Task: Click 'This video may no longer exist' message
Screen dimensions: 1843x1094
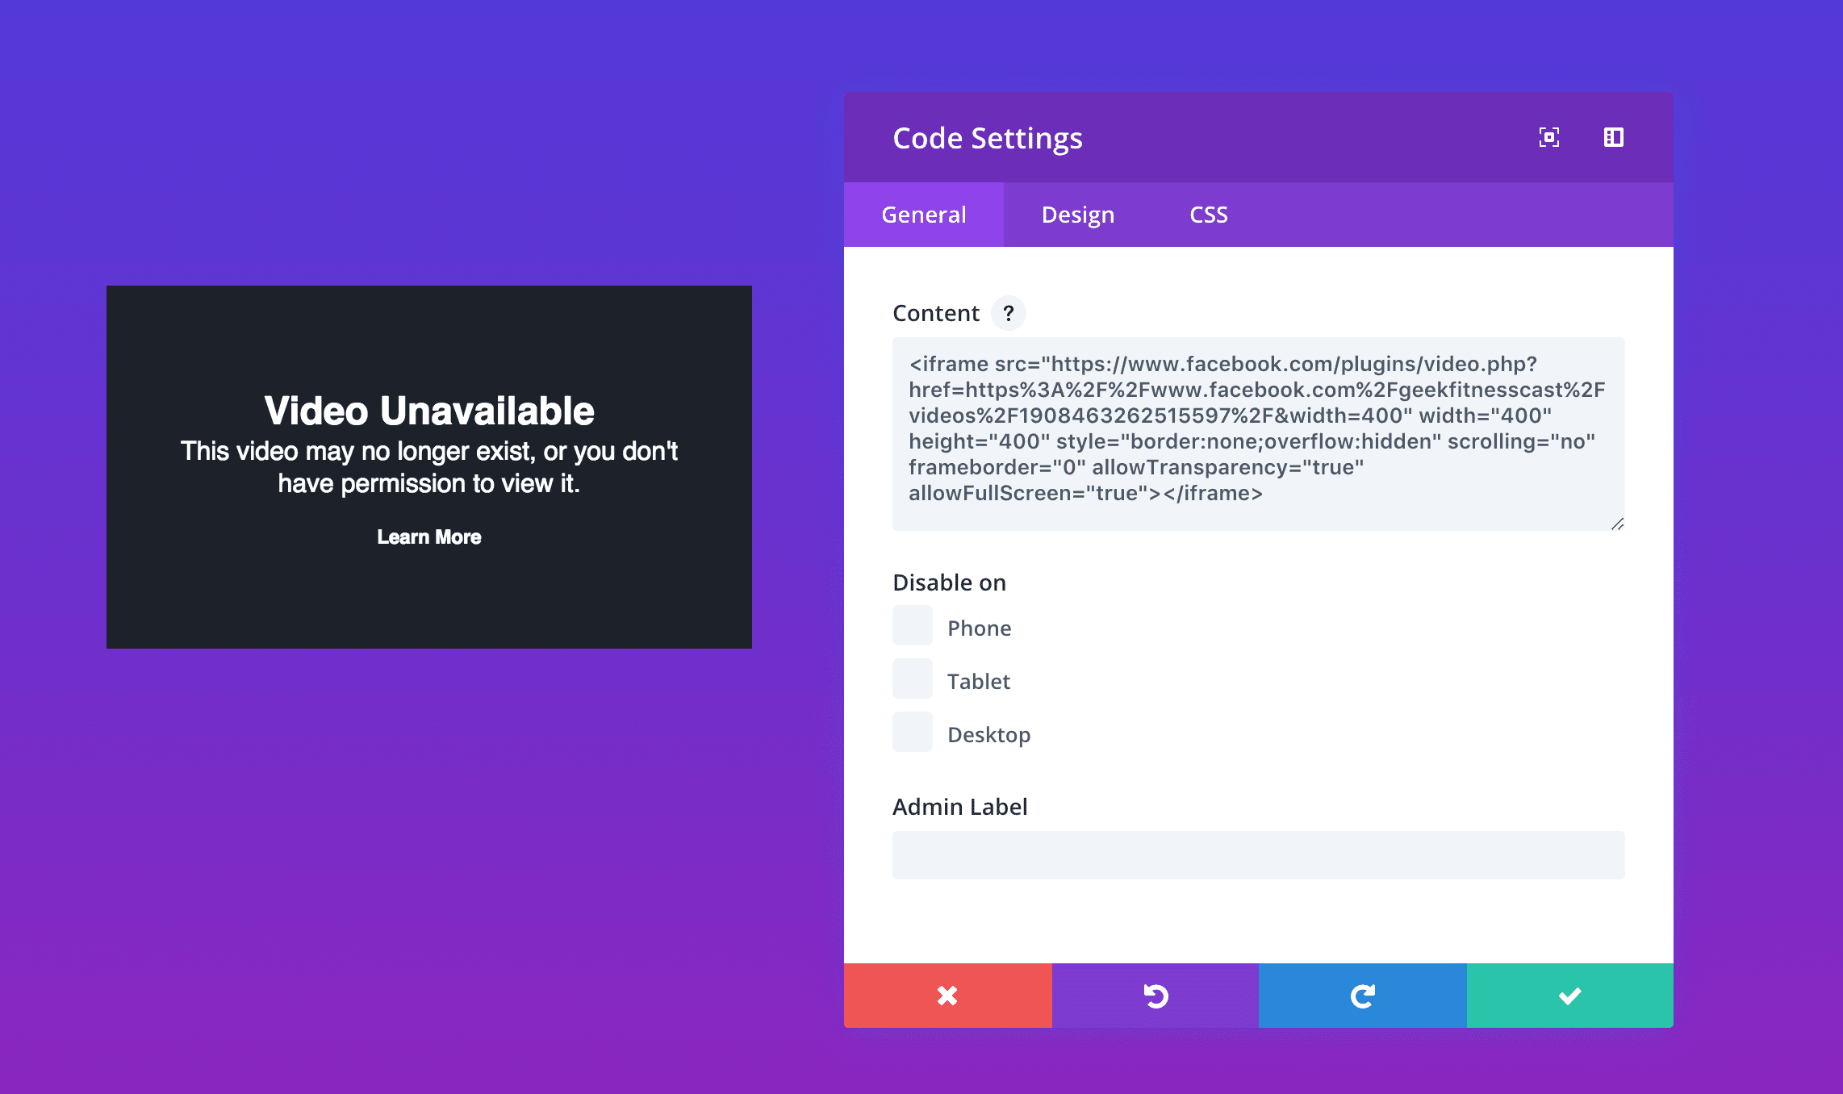Action: (x=429, y=467)
